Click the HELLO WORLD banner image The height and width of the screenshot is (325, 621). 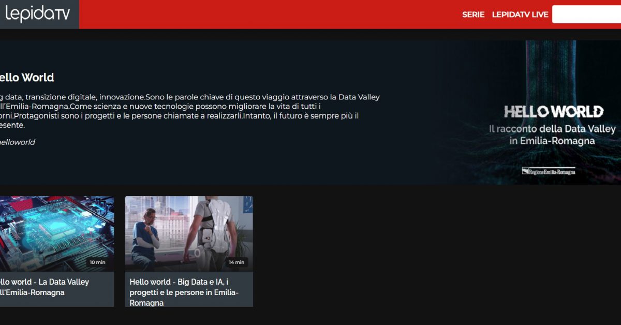click(528, 112)
